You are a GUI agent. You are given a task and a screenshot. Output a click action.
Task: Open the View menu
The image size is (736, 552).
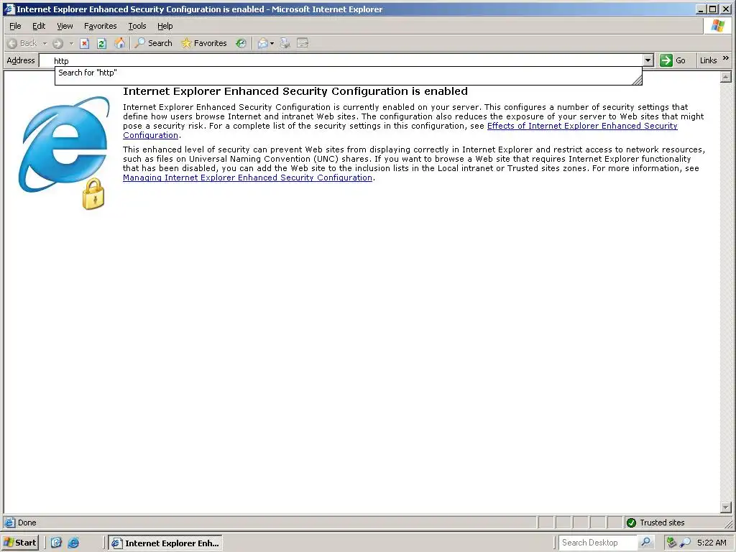(65, 26)
